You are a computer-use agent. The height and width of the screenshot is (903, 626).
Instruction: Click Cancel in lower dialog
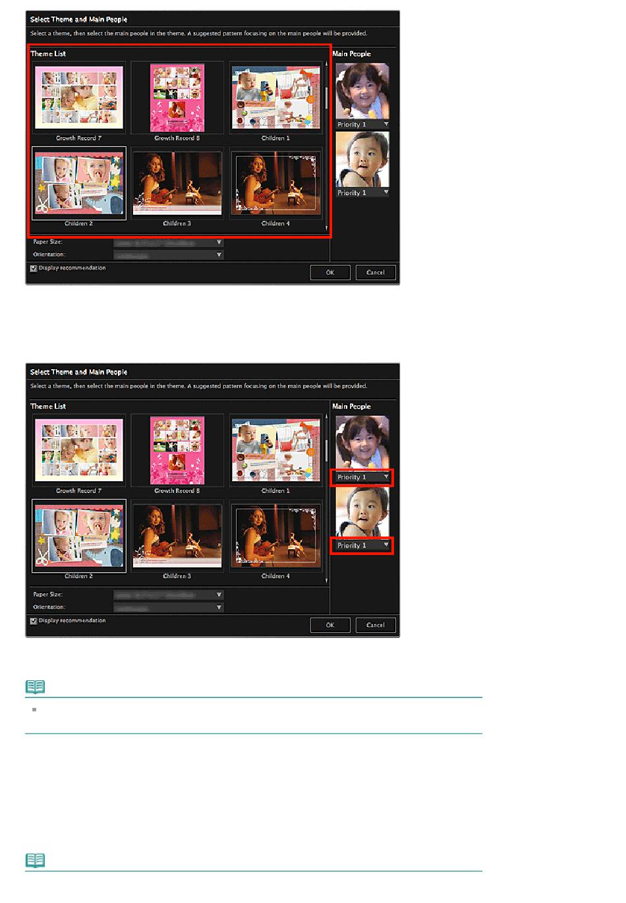point(376,626)
